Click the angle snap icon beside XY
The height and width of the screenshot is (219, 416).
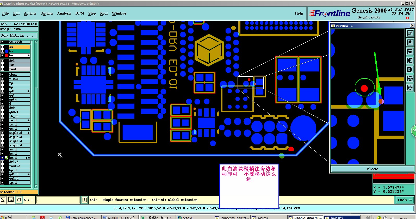(x=11, y=200)
